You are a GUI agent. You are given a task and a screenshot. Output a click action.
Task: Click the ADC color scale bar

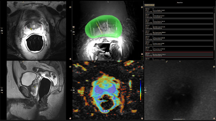tap(140, 90)
